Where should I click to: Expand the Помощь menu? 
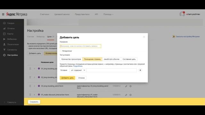pyautogui.click(x=108, y=14)
